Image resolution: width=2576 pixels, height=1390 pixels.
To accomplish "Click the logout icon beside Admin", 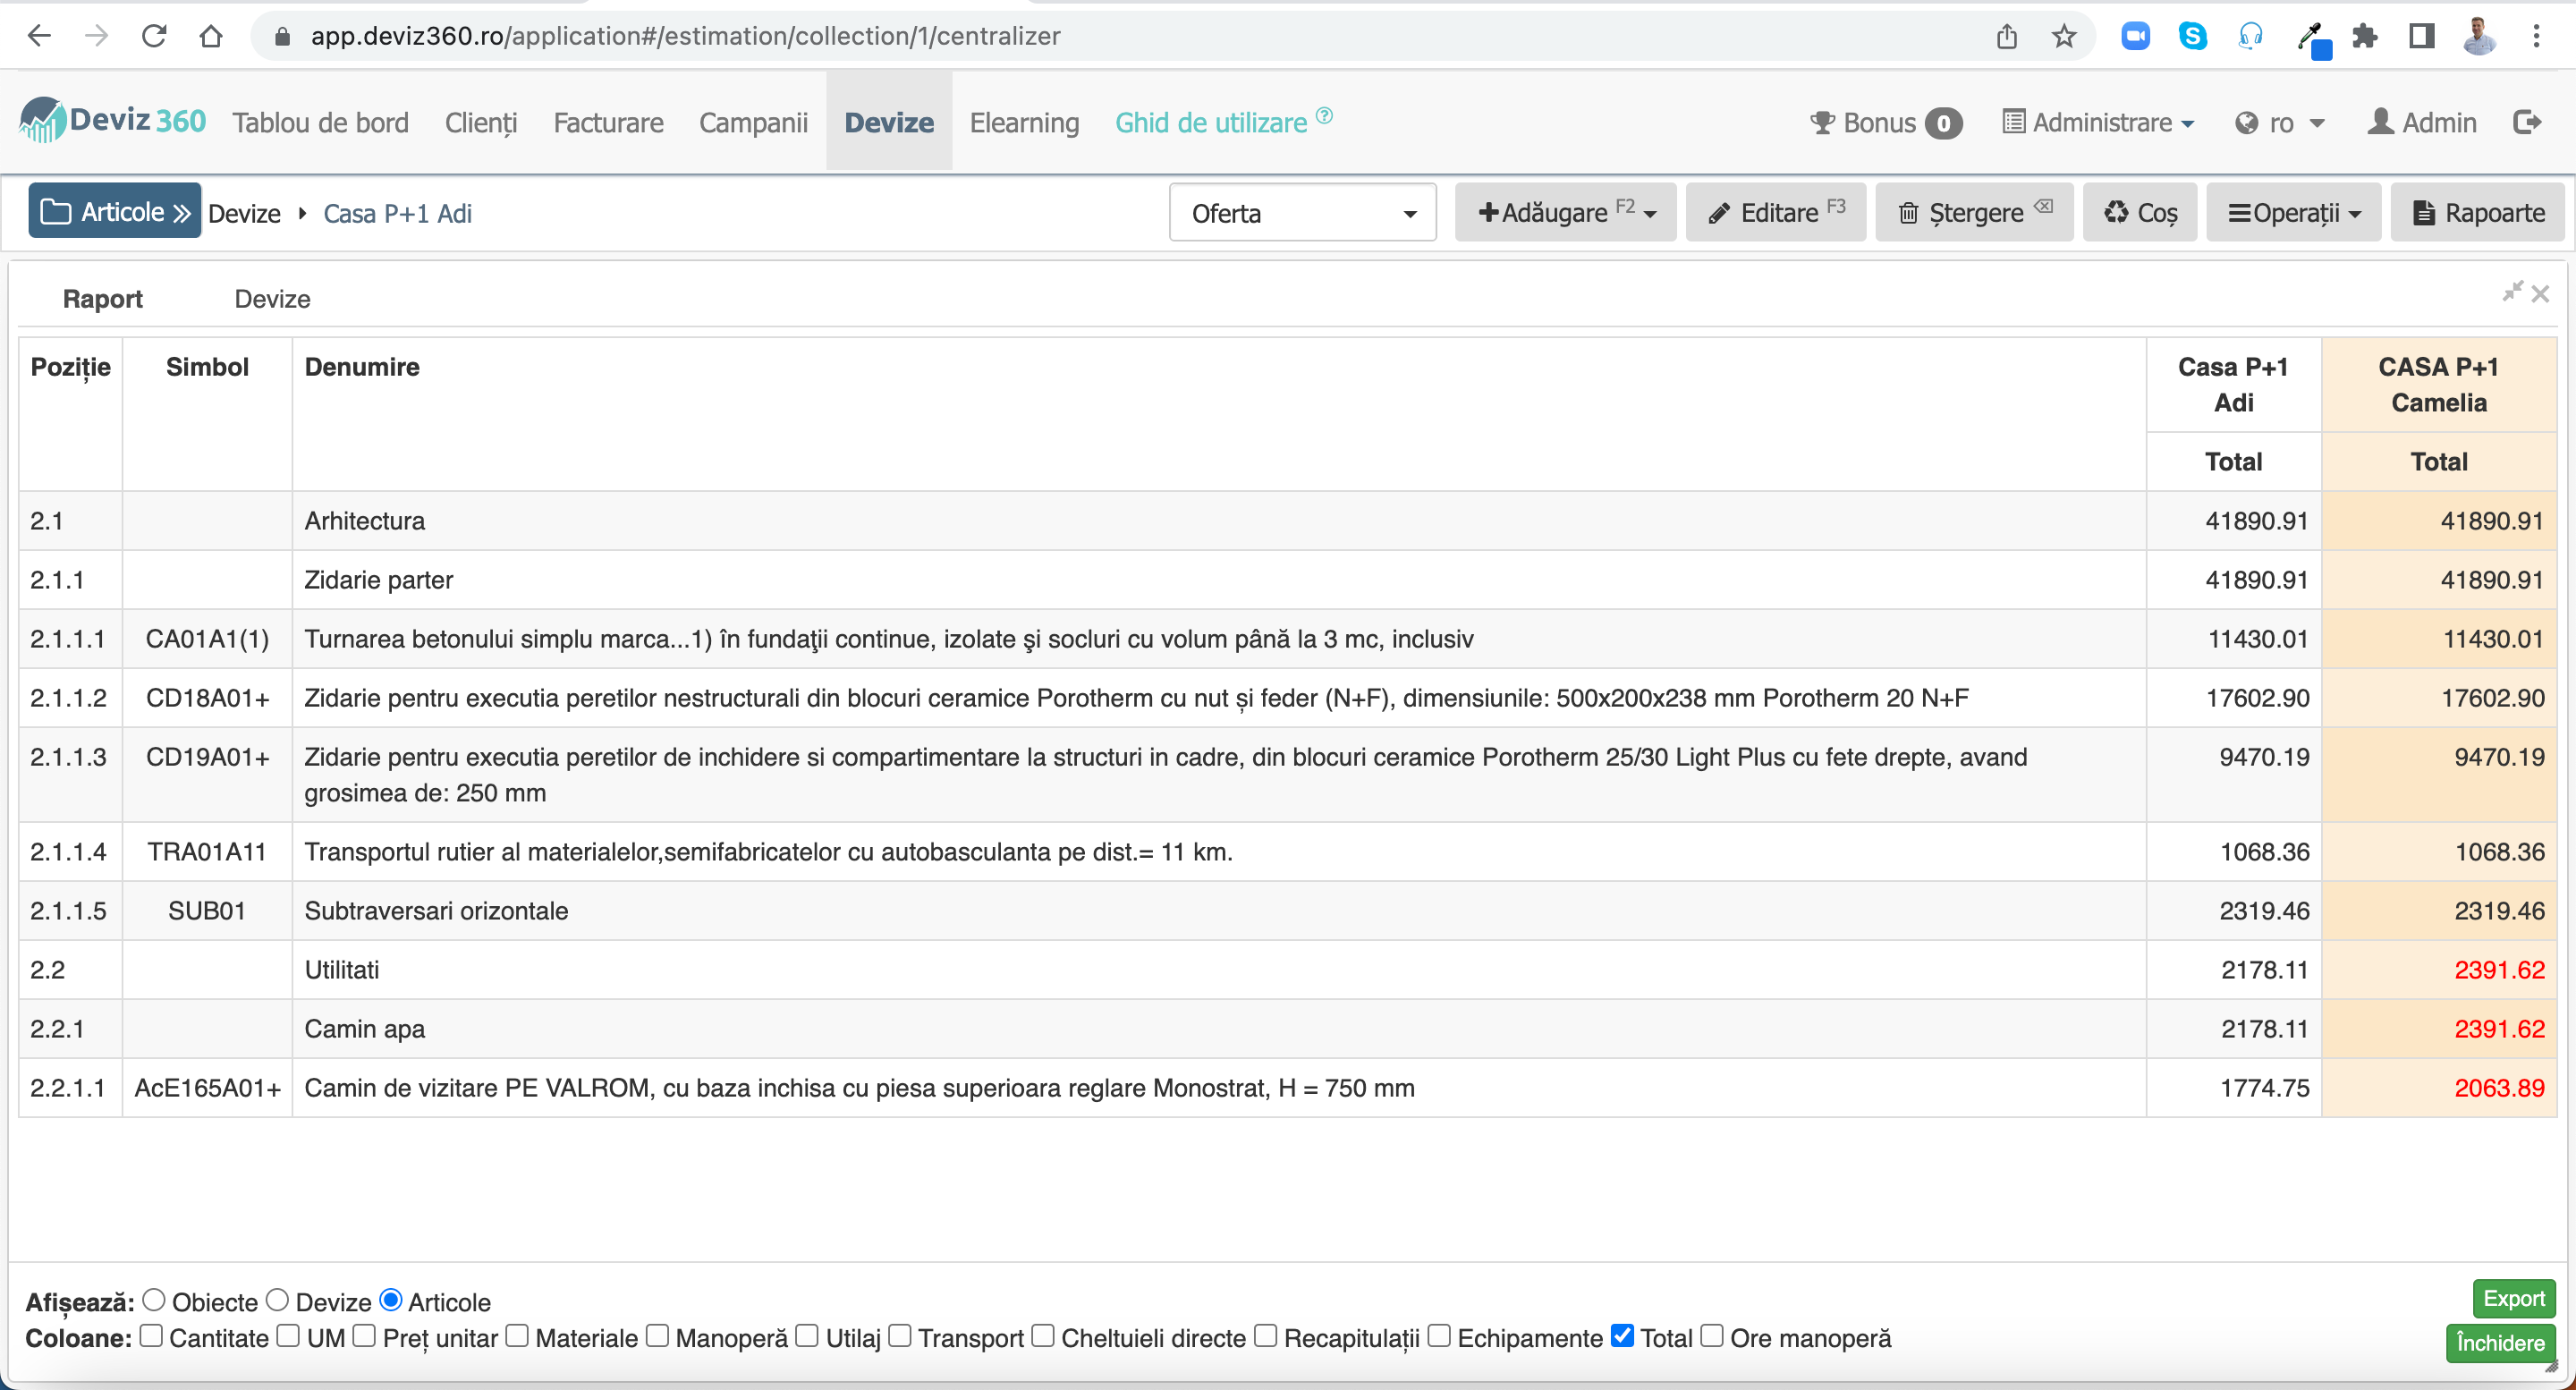I will pyautogui.click(x=2526, y=122).
